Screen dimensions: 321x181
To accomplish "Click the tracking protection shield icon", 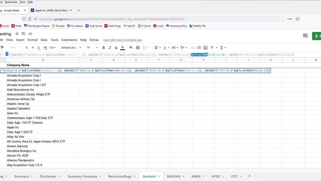I will [24, 19].
